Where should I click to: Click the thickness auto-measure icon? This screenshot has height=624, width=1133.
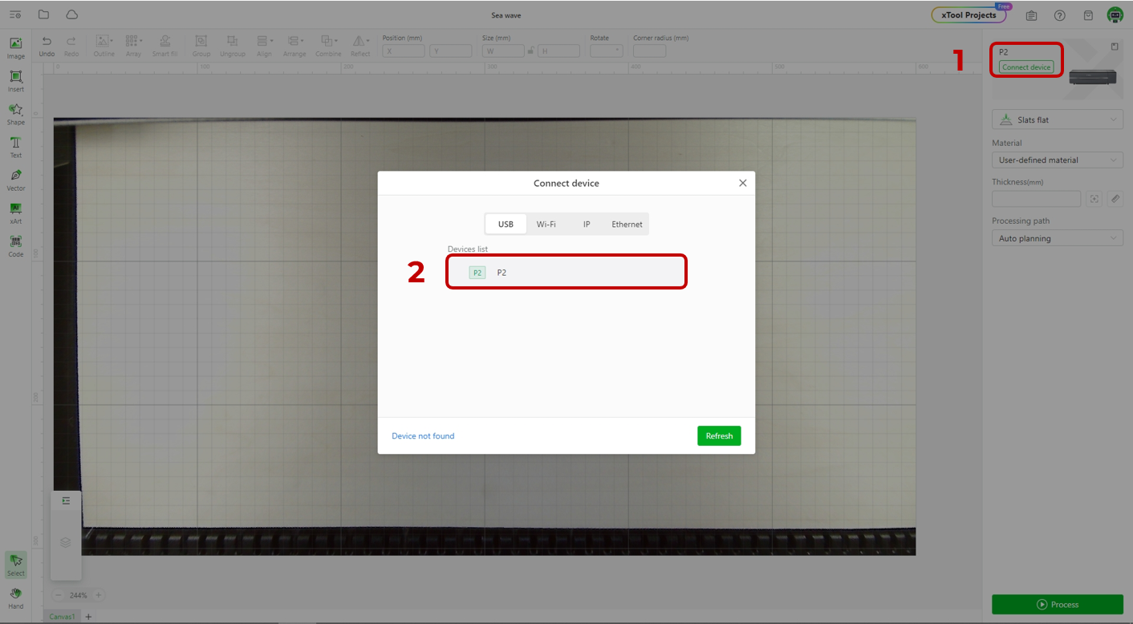pyautogui.click(x=1094, y=199)
